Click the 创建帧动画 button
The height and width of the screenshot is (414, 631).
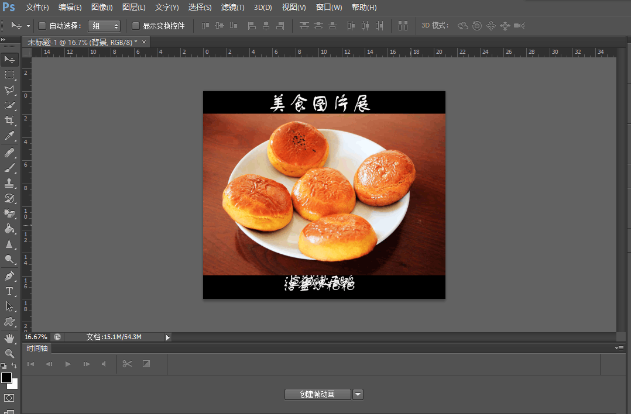tap(317, 394)
